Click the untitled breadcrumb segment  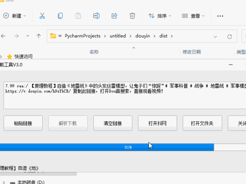pos(118,36)
